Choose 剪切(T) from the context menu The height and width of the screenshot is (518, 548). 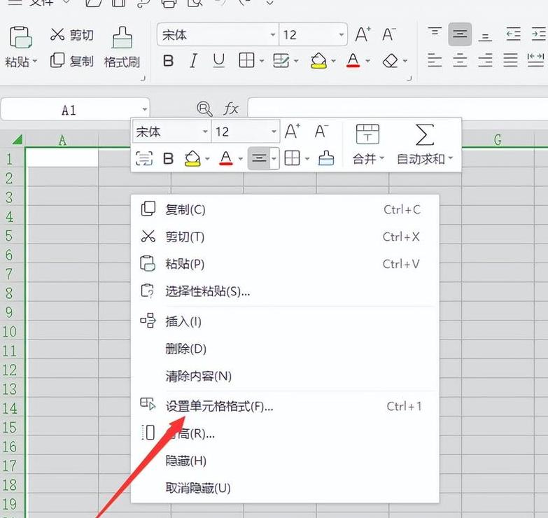pyautogui.click(x=285, y=237)
